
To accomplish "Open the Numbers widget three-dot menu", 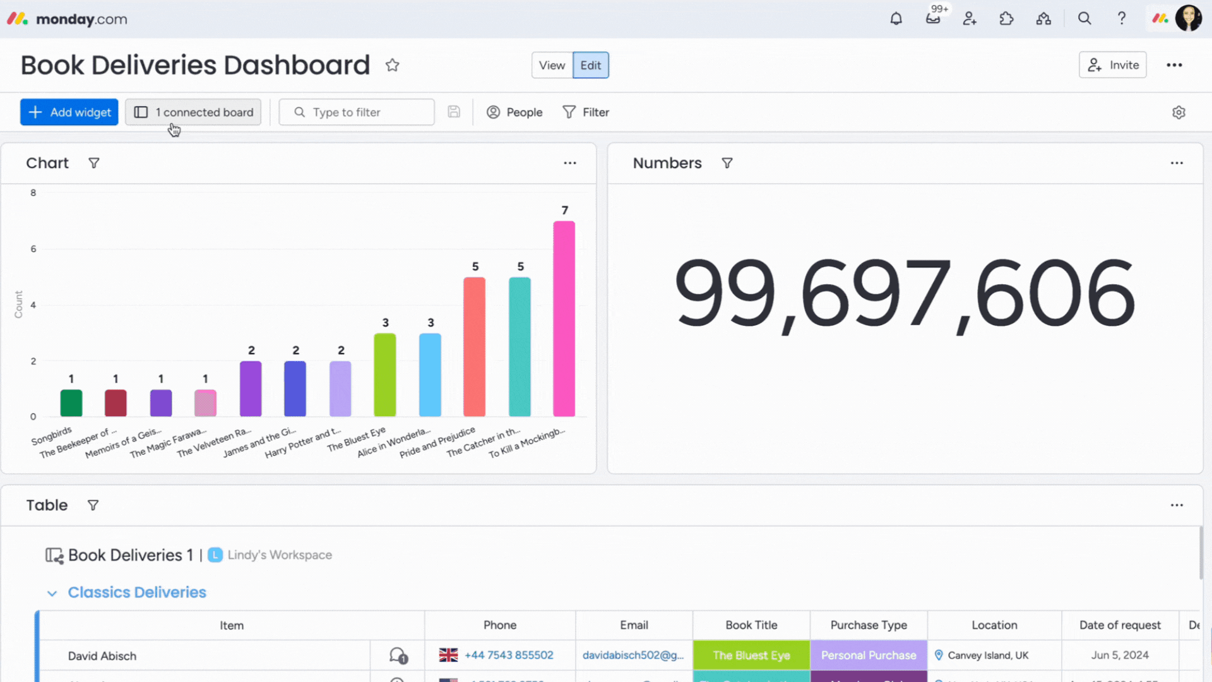I will 1177,163.
